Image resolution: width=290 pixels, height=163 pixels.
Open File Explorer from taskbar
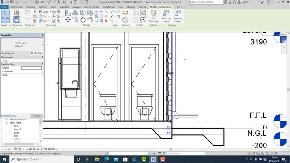click(x=97, y=159)
